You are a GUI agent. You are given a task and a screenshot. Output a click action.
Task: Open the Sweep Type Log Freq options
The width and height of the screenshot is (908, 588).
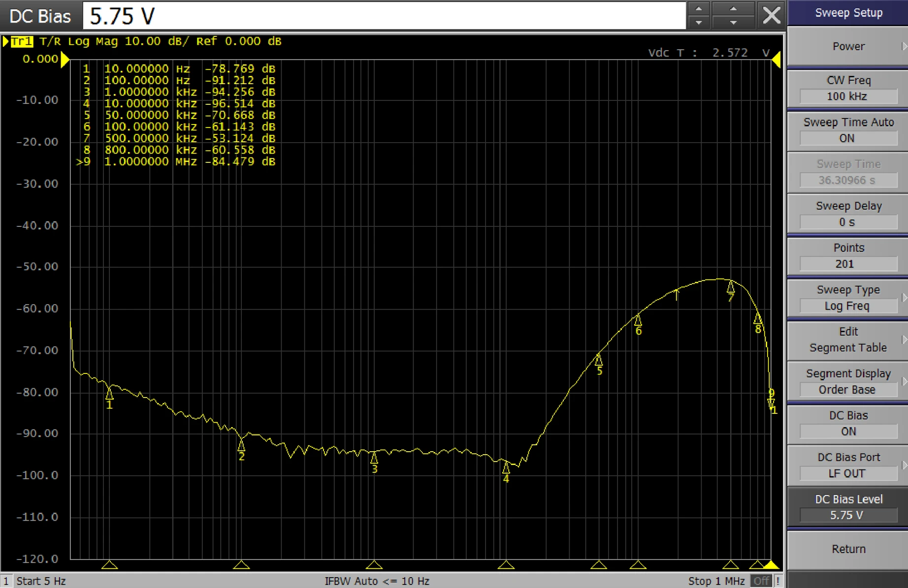pyautogui.click(x=847, y=298)
